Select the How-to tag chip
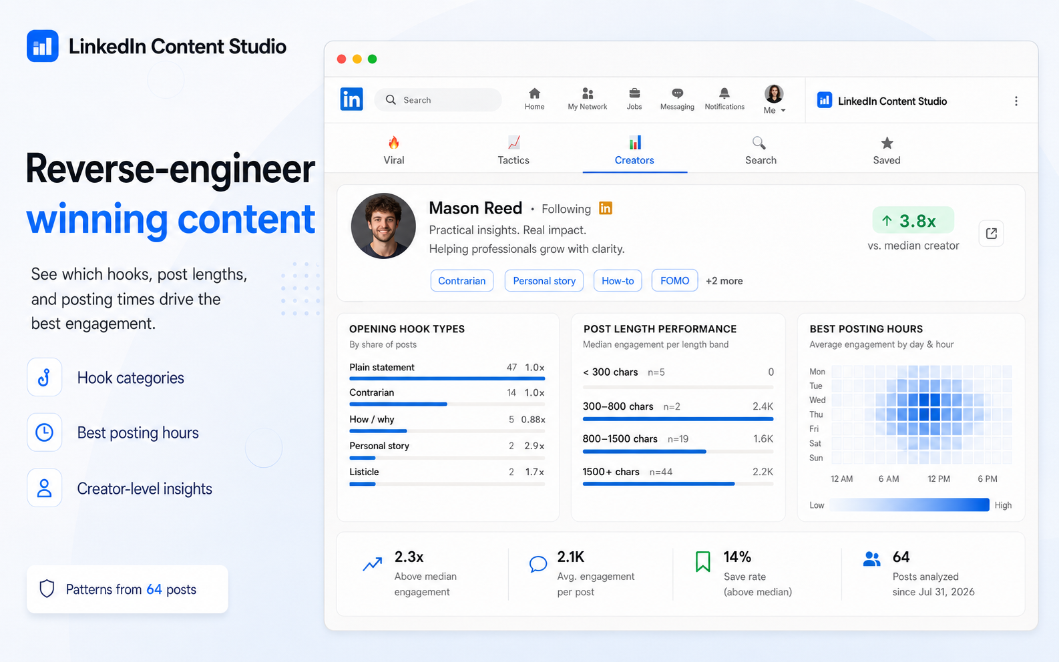1059x662 pixels. tap(618, 281)
